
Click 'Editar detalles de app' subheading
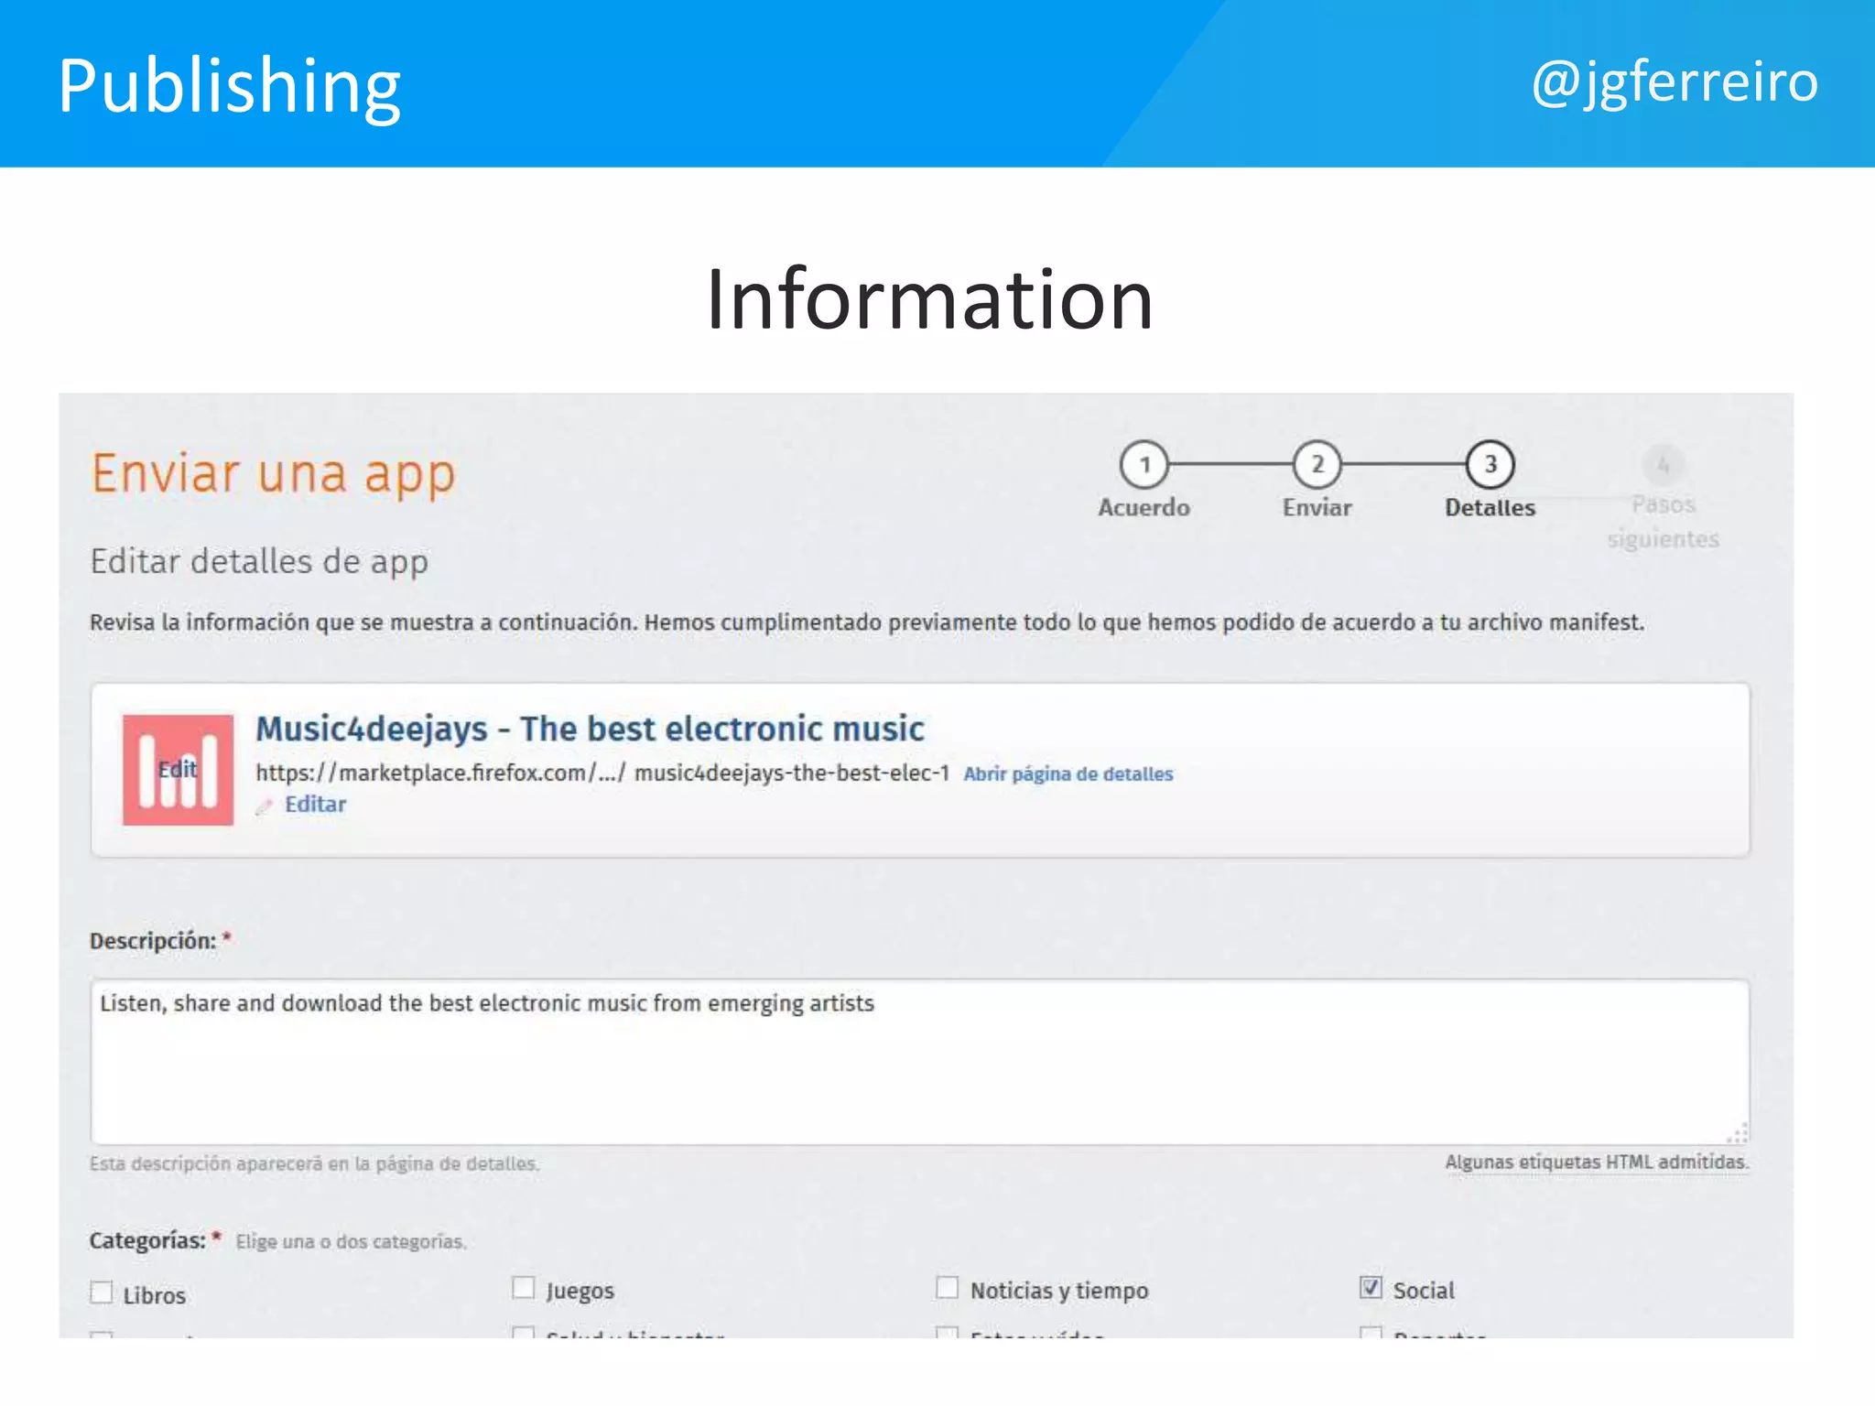(x=259, y=561)
